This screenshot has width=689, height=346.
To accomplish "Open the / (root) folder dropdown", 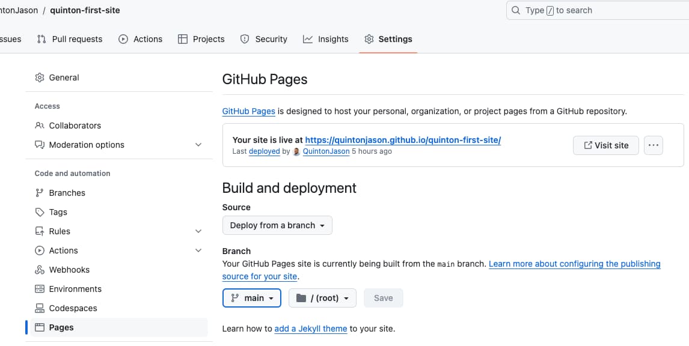I will tap(322, 298).
